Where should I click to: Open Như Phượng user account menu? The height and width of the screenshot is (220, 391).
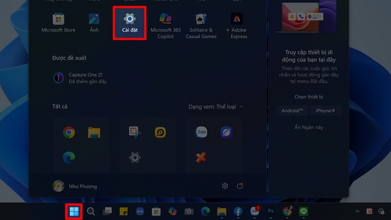[x=75, y=186]
